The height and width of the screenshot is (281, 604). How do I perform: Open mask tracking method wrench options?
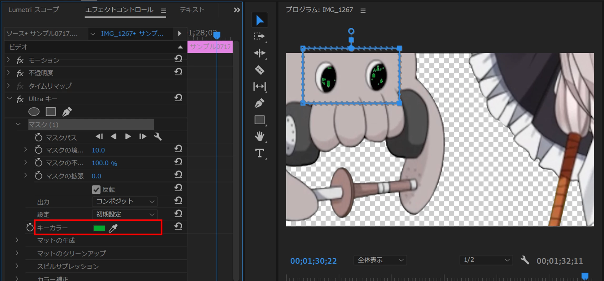coord(158,137)
